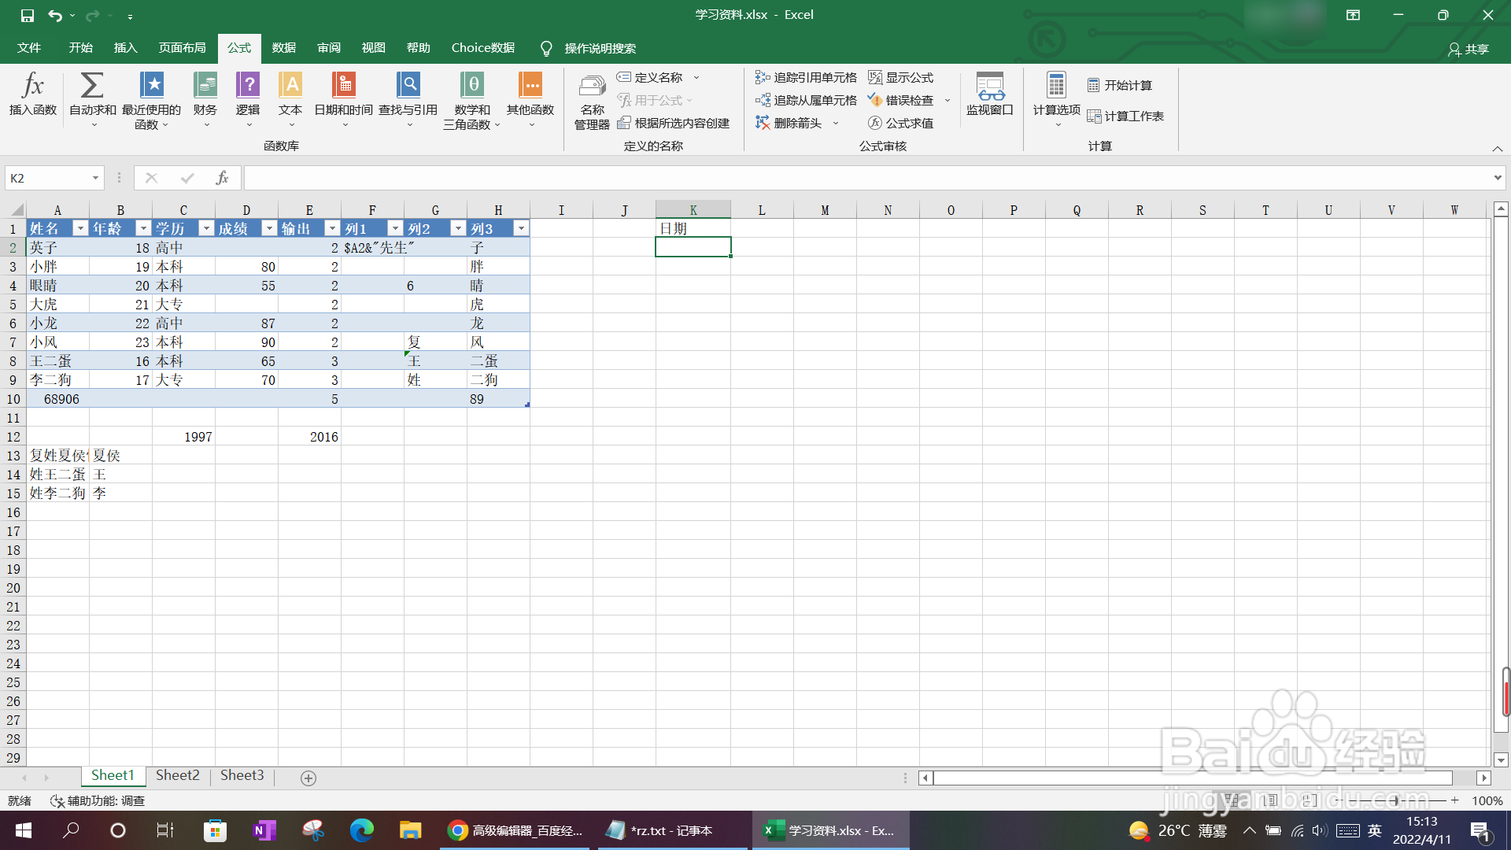Open the Name Box dropdown
The image size is (1511, 850).
(95, 178)
